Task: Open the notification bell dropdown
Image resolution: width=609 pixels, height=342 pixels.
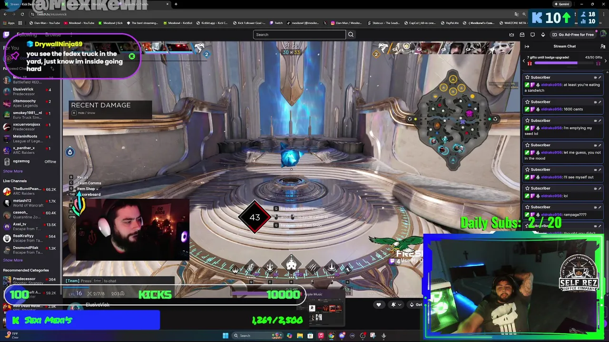Action: coord(396,304)
